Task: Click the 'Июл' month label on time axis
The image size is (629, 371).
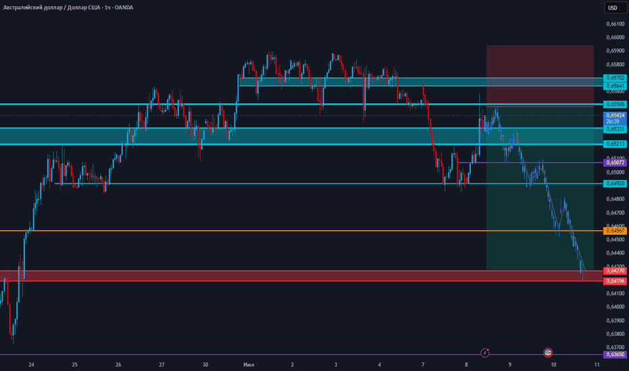Action: [249, 364]
